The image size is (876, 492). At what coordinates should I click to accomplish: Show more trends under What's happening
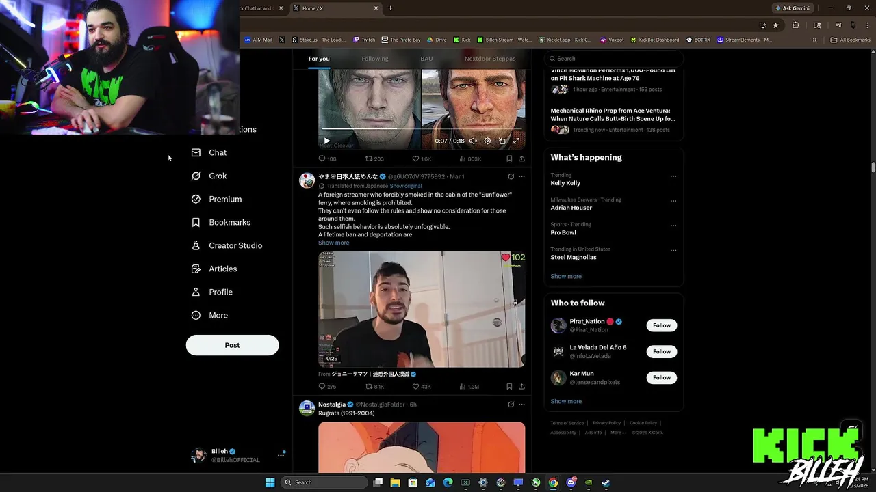[566, 276]
